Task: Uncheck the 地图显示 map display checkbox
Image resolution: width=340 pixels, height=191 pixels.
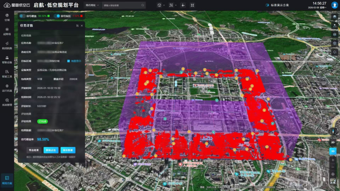Action: [x=69, y=61]
